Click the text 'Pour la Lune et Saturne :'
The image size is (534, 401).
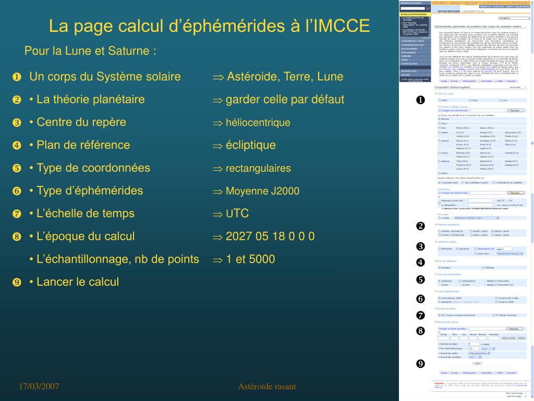tap(90, 51)
